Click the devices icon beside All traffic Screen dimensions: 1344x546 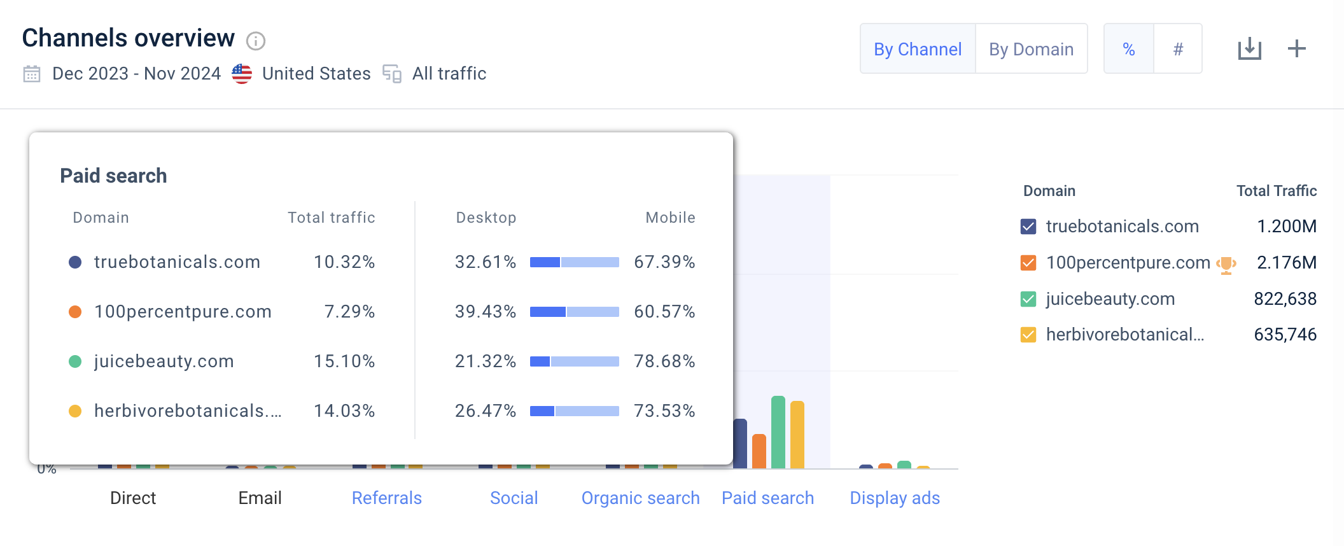pos(392,74)
